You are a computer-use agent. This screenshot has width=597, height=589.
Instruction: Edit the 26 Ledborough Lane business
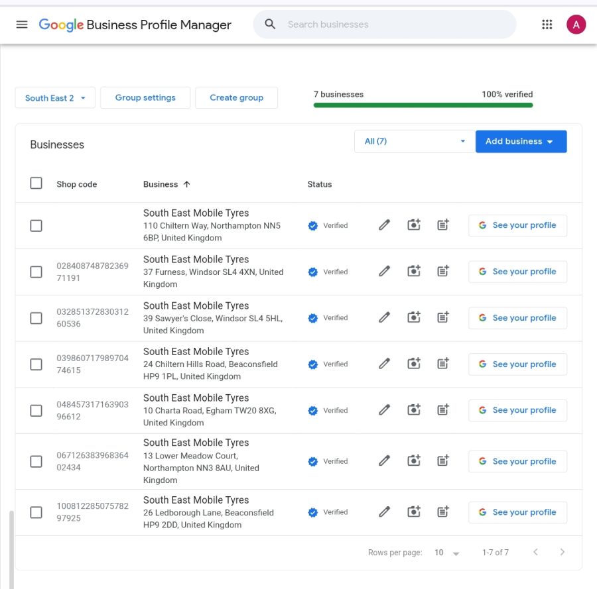384,511
